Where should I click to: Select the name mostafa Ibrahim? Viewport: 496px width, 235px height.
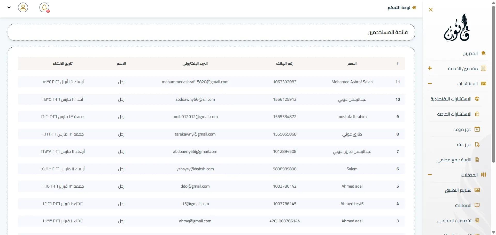[352, 116]
